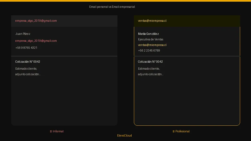
Task: Click the Cotización N° 0042 subject in the right card
Action: [x=150, y=62]
